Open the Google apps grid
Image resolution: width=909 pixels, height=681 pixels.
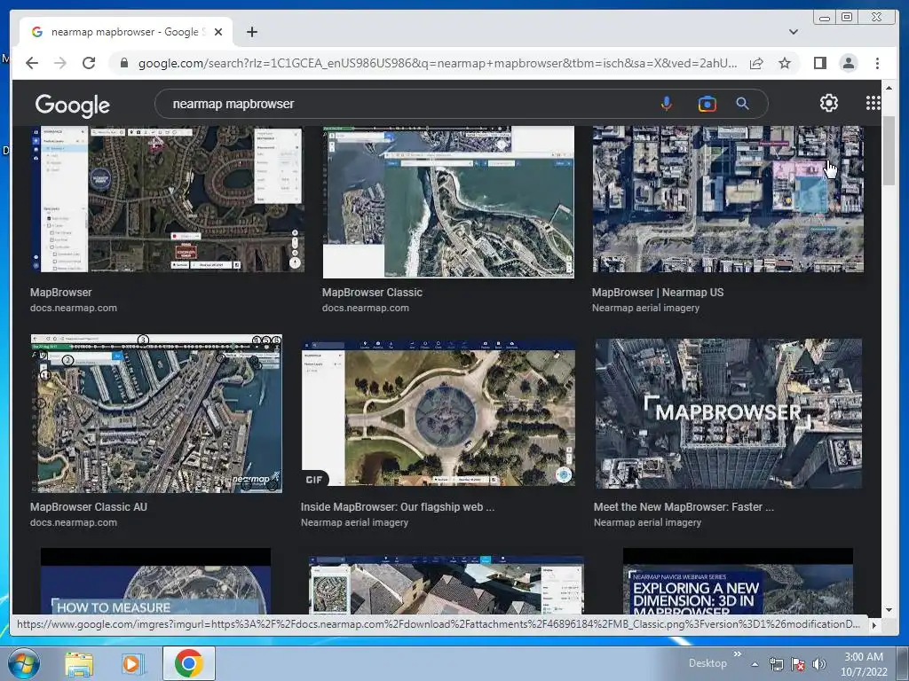click(873, 103)
